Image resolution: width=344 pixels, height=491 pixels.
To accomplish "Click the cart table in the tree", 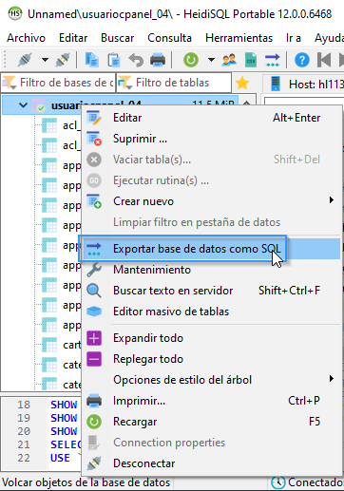I will click(x=61, y=345).
